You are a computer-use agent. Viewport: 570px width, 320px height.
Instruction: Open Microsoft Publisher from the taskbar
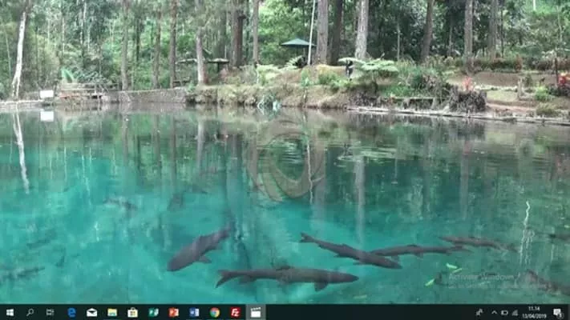pyautogui.click(x=153, y=312)
